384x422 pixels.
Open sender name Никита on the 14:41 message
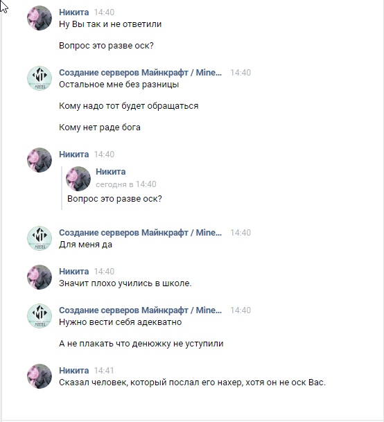click(73, 370)
